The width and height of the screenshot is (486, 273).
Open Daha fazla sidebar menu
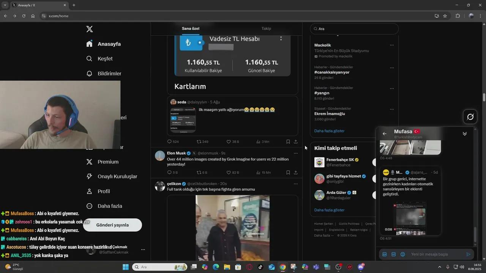[x=104, y=206]
